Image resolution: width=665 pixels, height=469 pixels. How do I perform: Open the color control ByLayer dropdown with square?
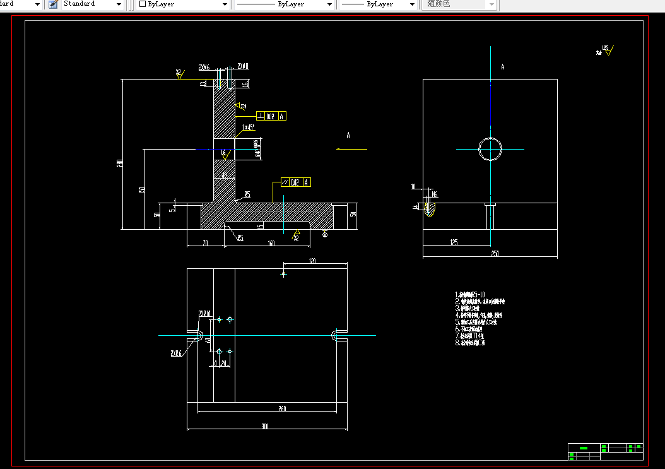click(183, 4)
